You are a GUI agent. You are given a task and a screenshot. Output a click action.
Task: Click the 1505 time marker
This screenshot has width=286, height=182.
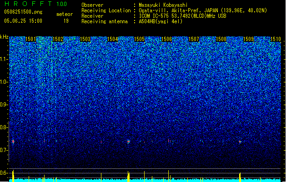(x=139, y=39)
